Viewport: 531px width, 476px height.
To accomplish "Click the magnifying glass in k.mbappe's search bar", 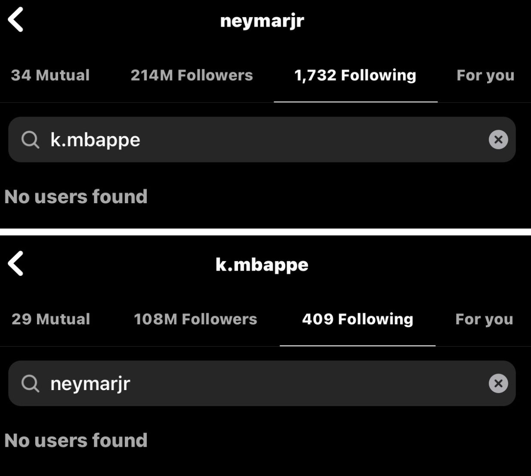I will coord(30,383).
